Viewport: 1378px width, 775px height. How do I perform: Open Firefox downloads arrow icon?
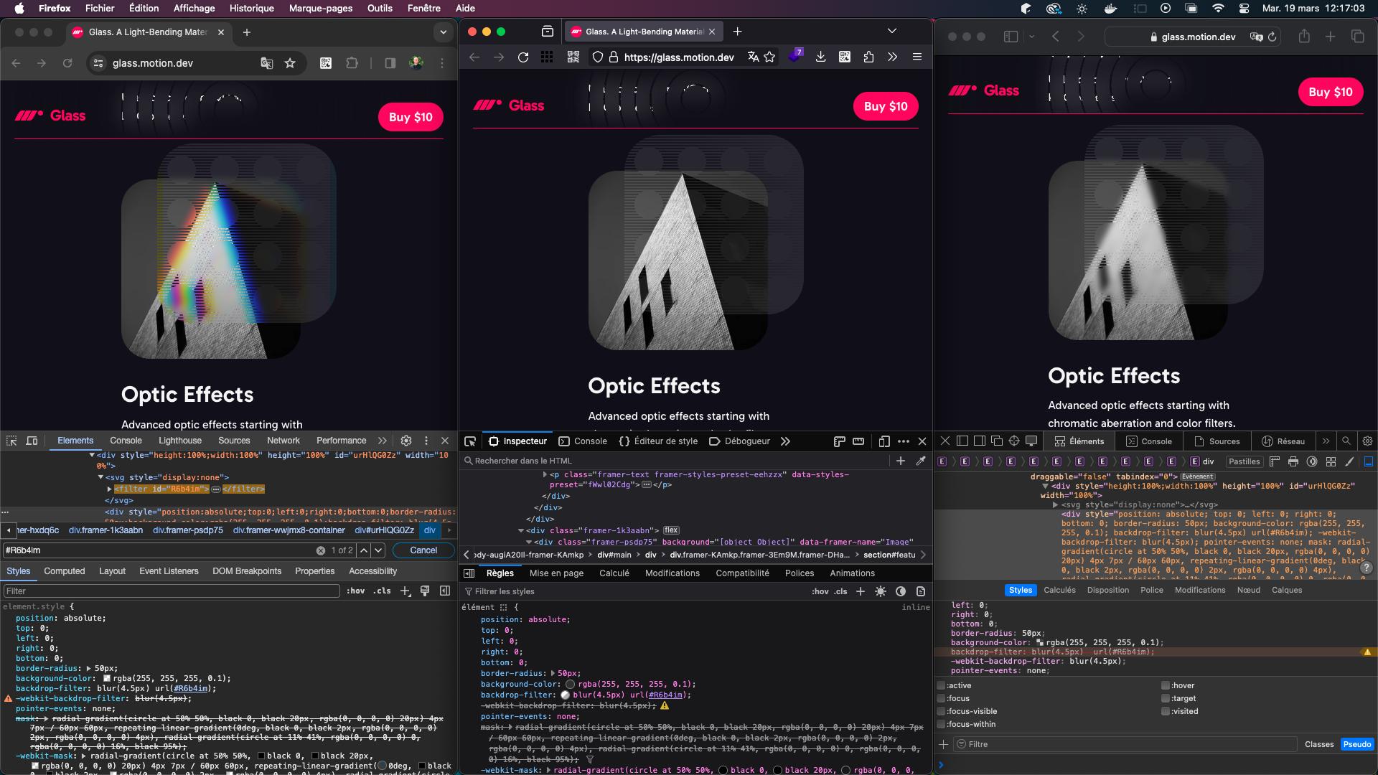(x=820, y=57)
